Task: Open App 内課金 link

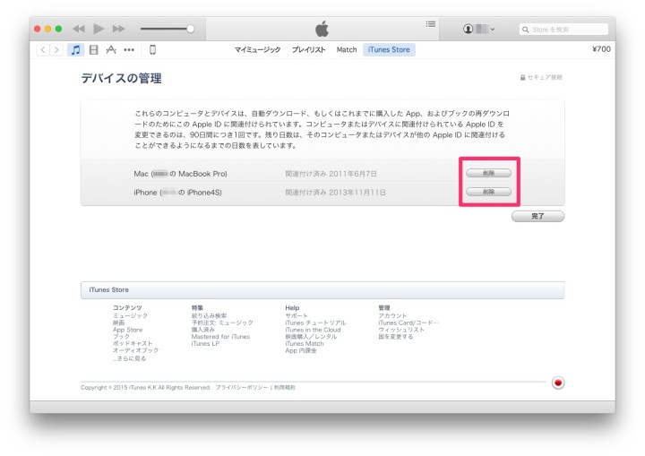Action: point(301,350)
